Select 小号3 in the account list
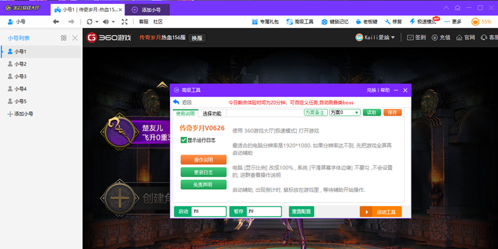The width and height of the screenshot is (498, 249). click(x=41, y=76)
